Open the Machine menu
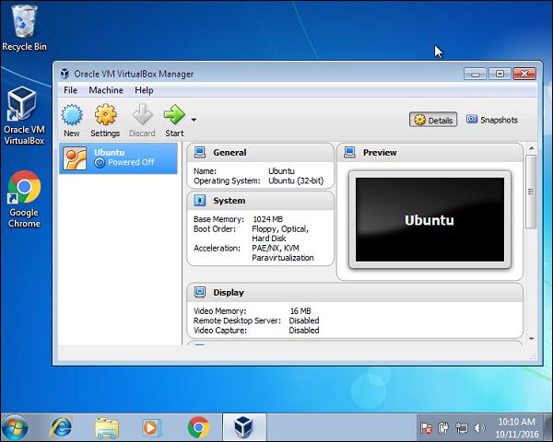The height and width of the screenshot is (442, 553). click(x=106, y=90)
